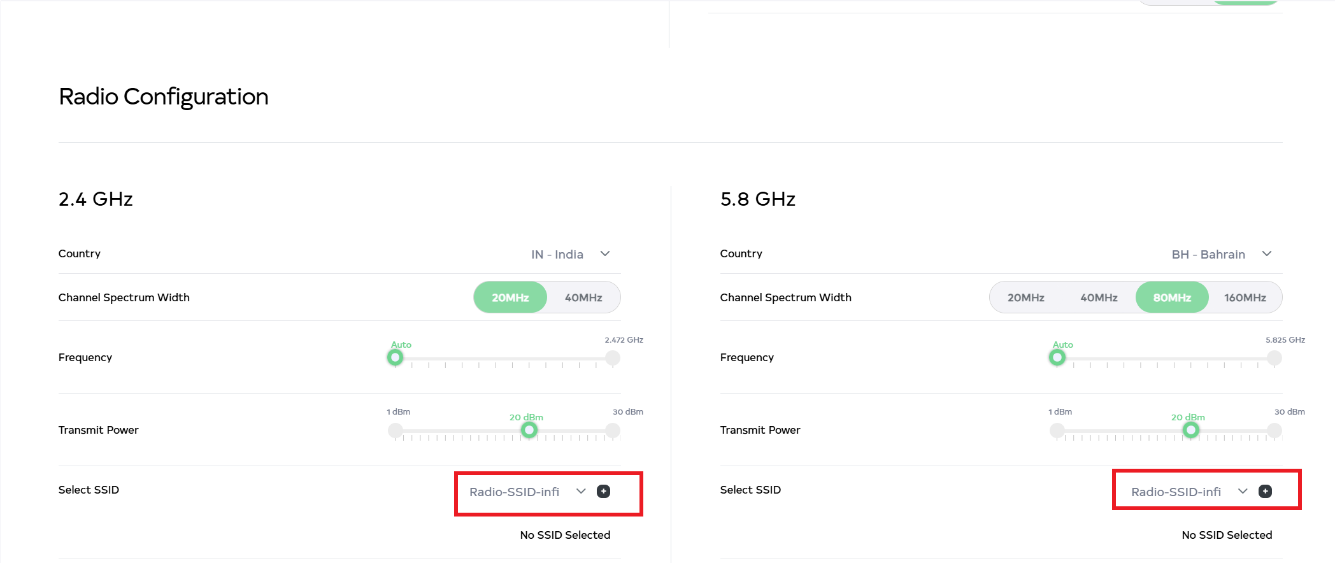
Task: Open the BH - Bahrain country dropdown
Action: (1220, 254)
